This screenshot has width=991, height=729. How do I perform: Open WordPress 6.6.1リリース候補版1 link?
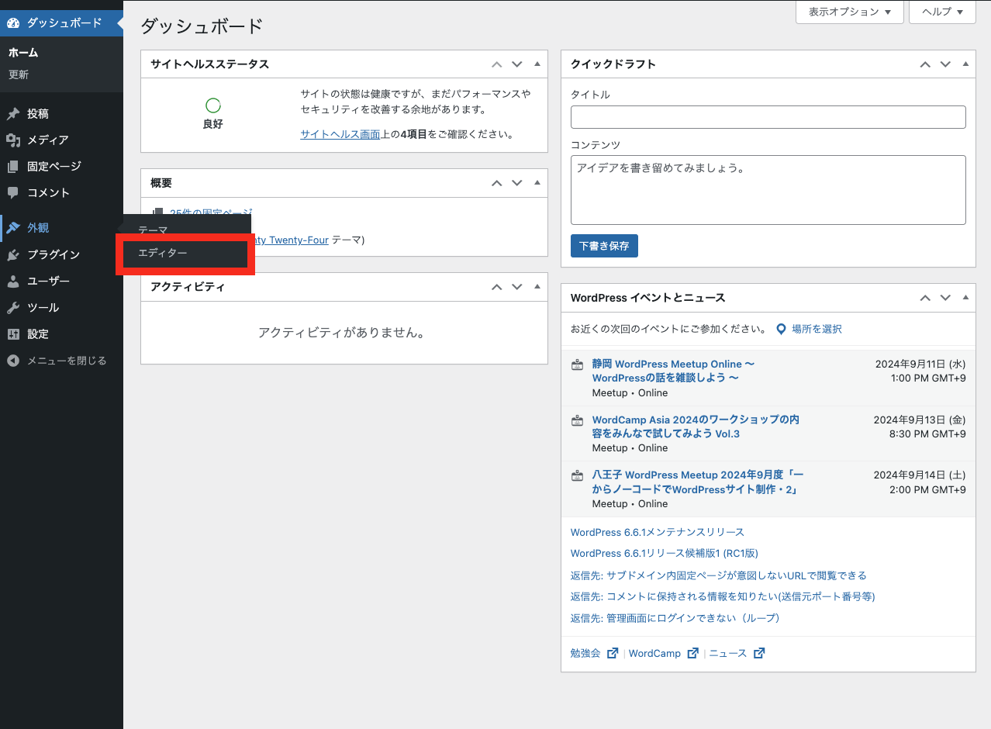(665, 554)
